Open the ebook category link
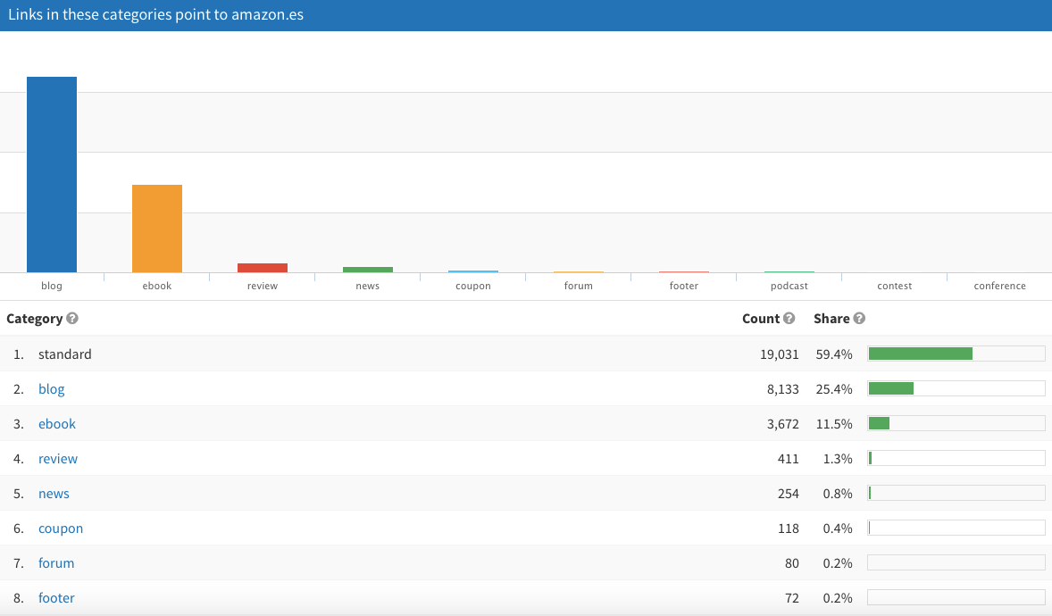Screen dimensions: 1052x616 click(x=56, y=424)
